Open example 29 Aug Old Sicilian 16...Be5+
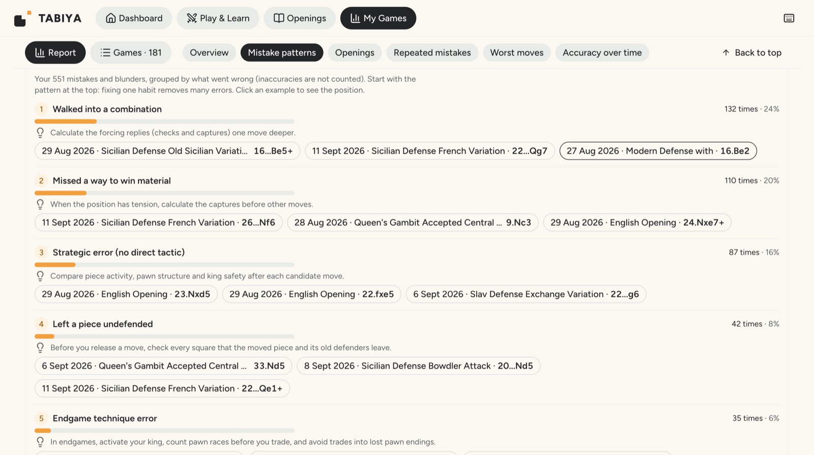The width and height of the screenshot is (814, 455). (x=167, y=151)
